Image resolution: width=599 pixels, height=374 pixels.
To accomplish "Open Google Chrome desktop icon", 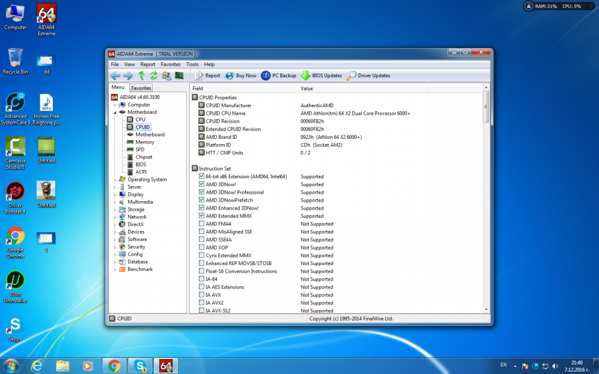I will point(16,243).
